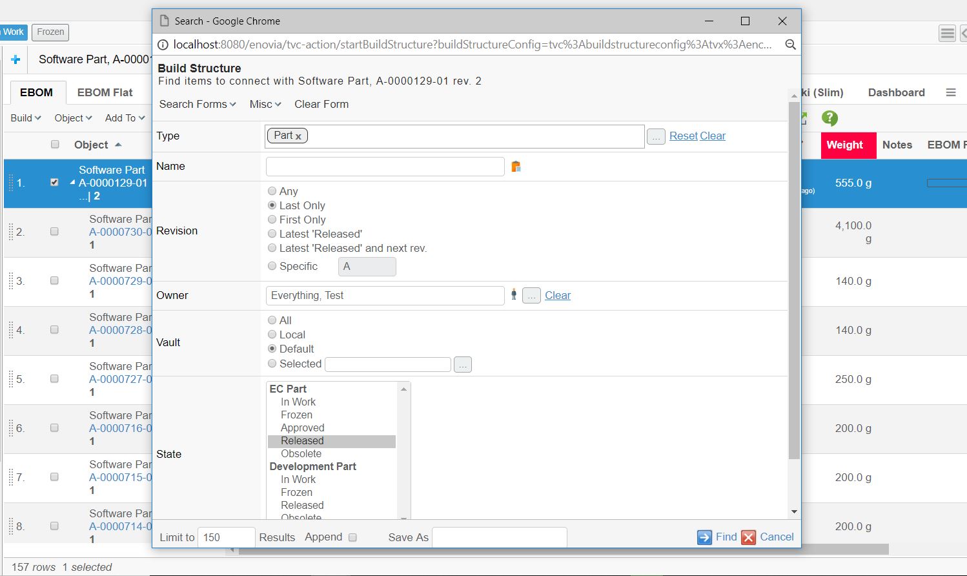
Task: Click the person icon next to Owner field
Action: (x=514, y=295)
